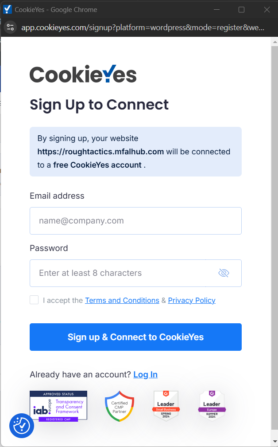This screenshot has height=447, width=278.
Task: Maximize the Chrome popup window
Action: pyautogui.click(x=241, y=10)
